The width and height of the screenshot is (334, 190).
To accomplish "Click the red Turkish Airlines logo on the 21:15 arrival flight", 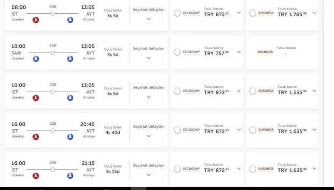I will coord(35,176).
